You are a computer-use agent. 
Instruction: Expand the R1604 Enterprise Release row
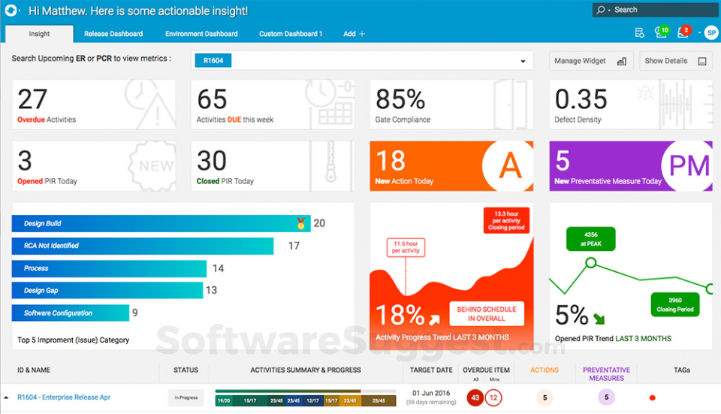pyautogui.click(x=7, y=397)
